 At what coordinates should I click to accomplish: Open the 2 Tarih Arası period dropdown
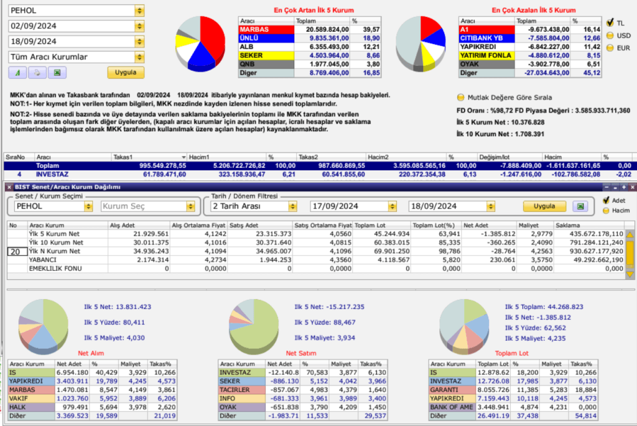tap(292, 206)
